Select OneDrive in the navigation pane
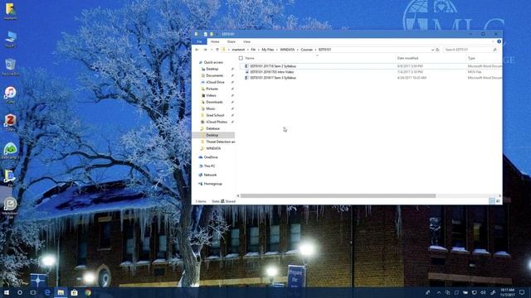This screenshot has width=531, height=298. coord(211,157)
